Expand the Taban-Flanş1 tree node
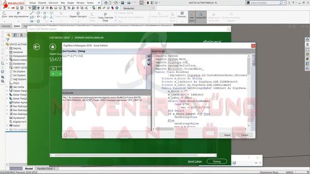The image size is (310, 174). click(7, 91)
